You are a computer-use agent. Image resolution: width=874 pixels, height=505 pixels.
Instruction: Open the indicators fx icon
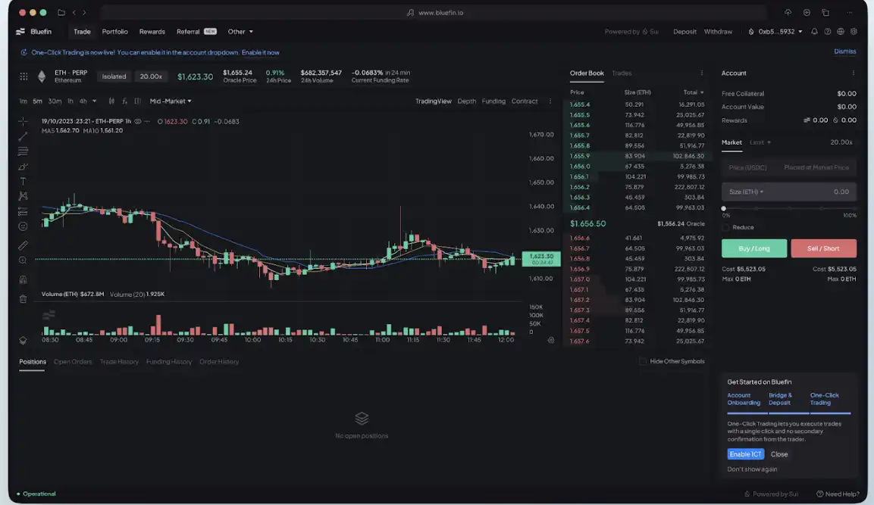pos(124,101)
